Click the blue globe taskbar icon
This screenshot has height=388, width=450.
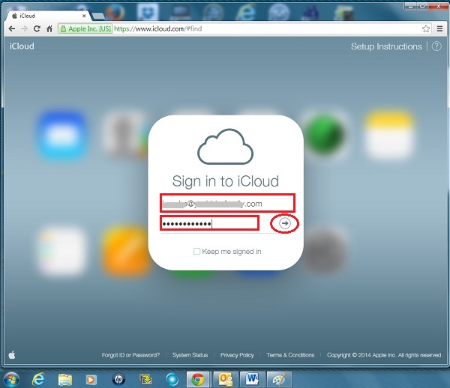click(172, 380)
